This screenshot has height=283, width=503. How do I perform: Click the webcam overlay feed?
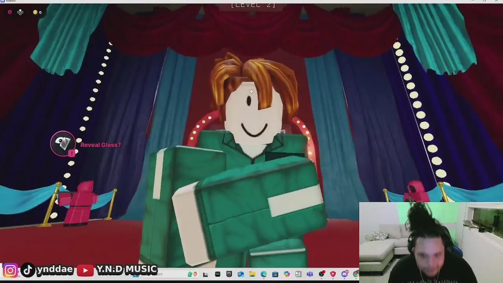click(x=431, y=242)
